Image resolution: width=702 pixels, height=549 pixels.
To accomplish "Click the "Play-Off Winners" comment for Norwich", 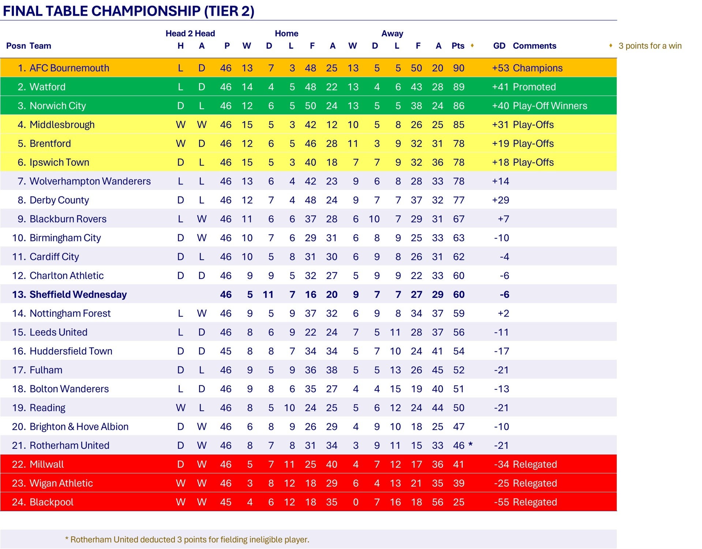I will (550, 106).
